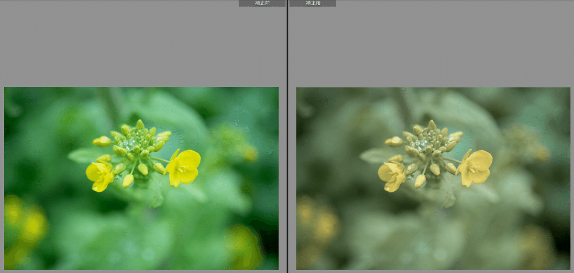The image size is (574, 273).
Task: Click the water-droplet bud cluster center in After image
Action: click(422, 144)
